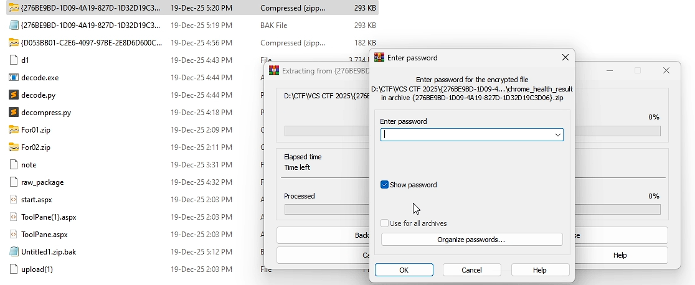Click the start.aspx file icon
Viewport: 695px width, 285px height.
click(x=13, y=200)
